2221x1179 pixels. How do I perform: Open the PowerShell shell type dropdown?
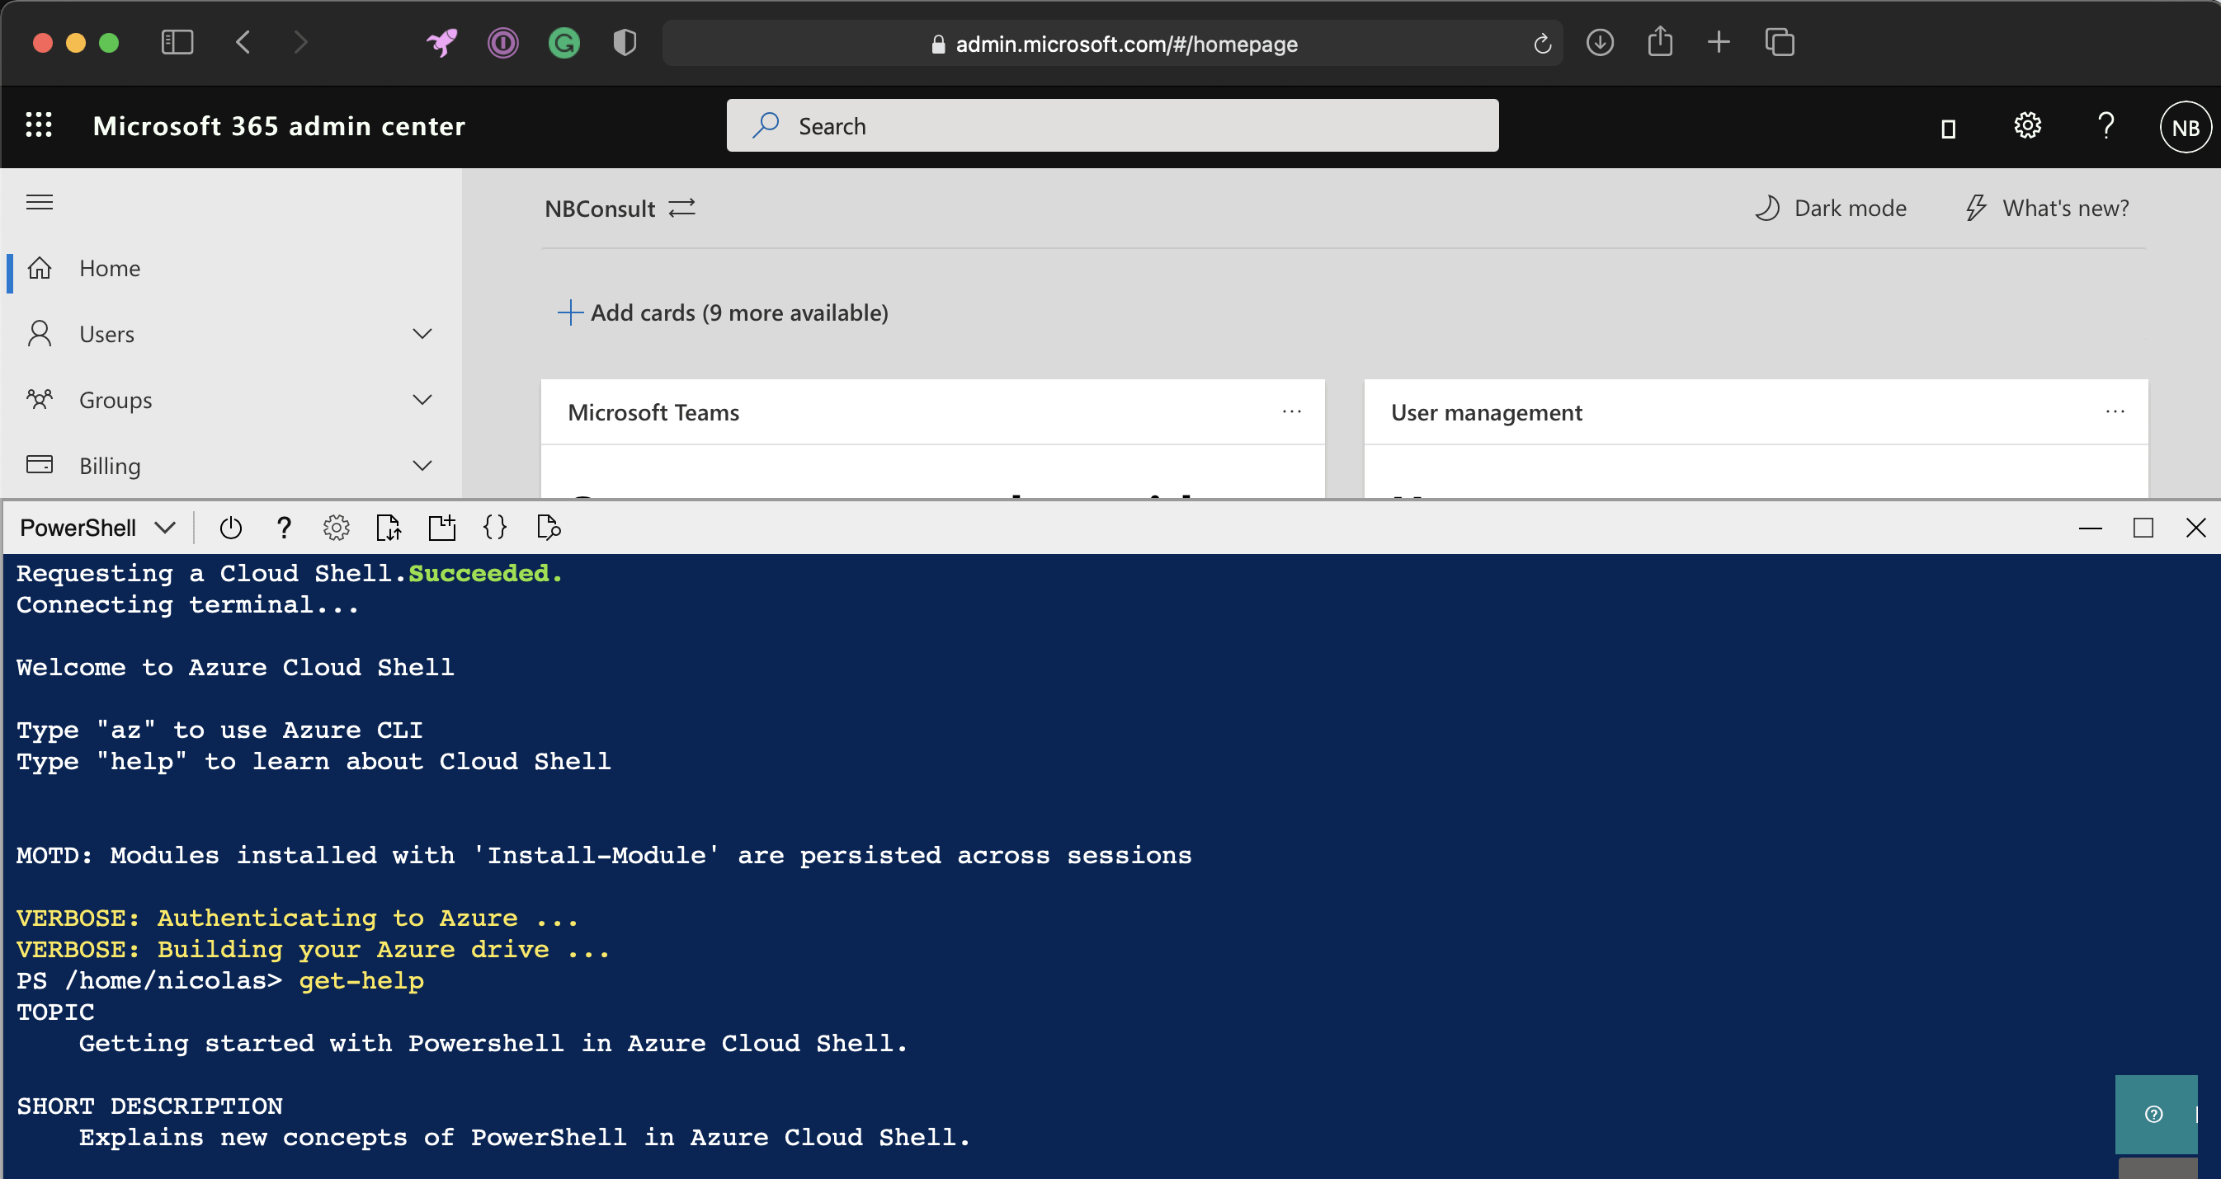pos(98,528)
